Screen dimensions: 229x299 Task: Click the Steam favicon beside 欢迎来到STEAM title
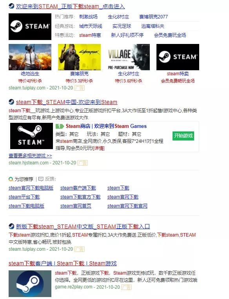pos(11,6)
